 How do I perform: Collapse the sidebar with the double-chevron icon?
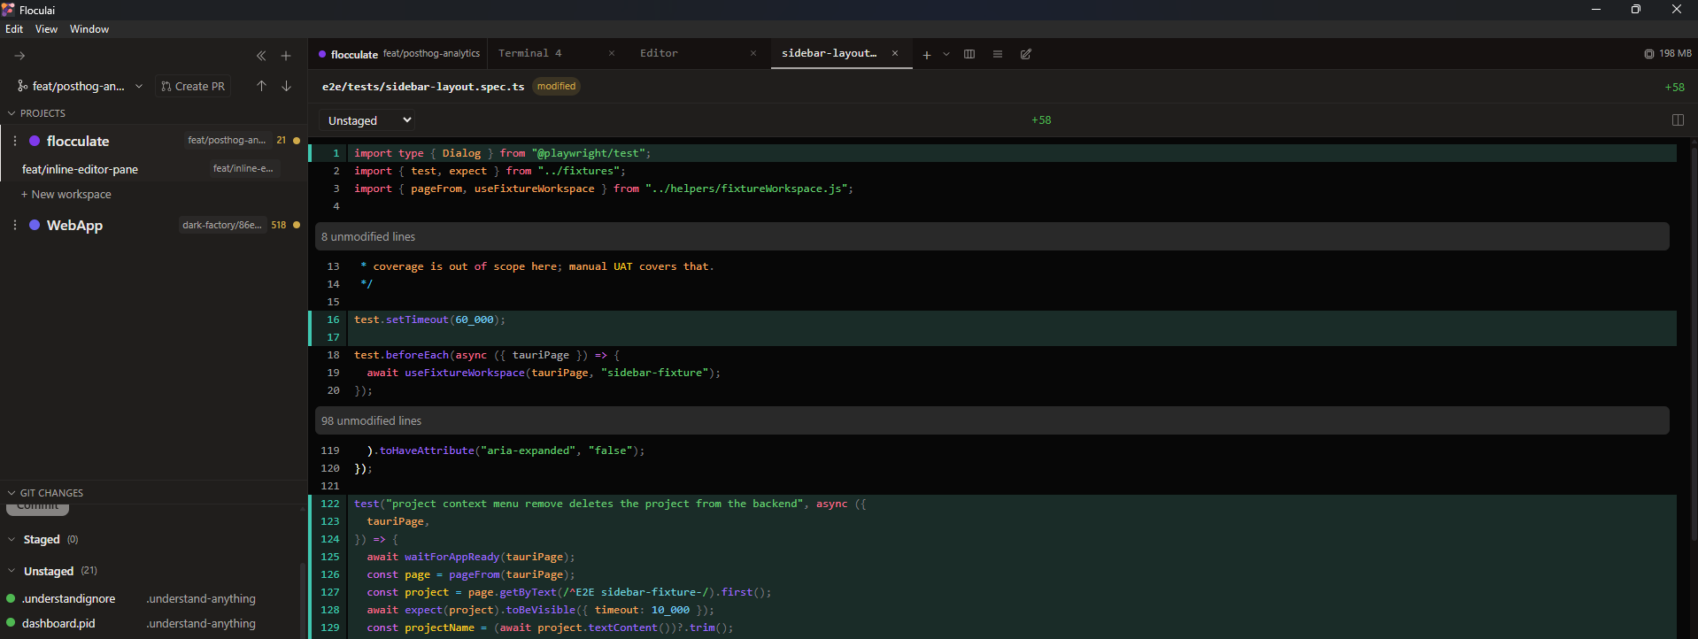click(261, 56)
